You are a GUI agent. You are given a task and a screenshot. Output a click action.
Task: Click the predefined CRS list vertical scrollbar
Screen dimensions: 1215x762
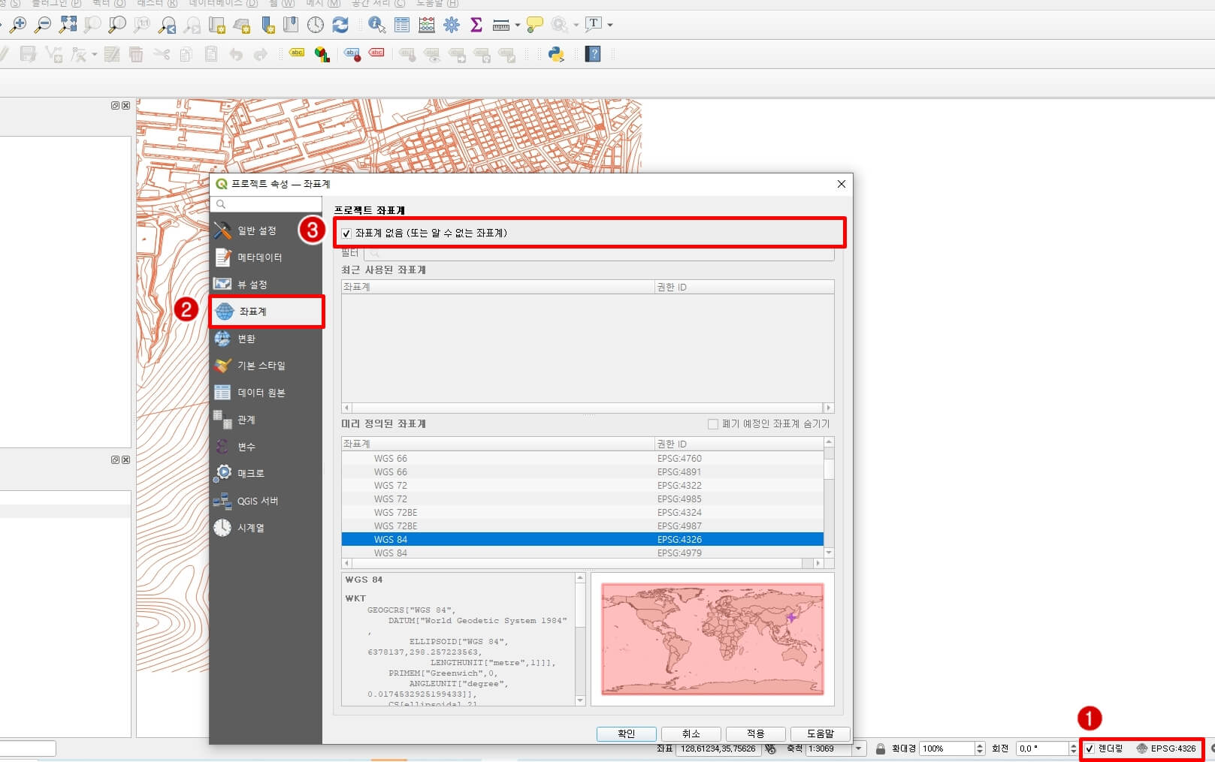click(829, 498)
